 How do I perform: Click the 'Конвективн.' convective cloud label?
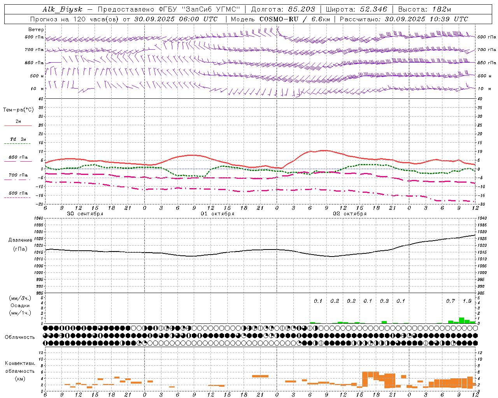pos(20,363)
